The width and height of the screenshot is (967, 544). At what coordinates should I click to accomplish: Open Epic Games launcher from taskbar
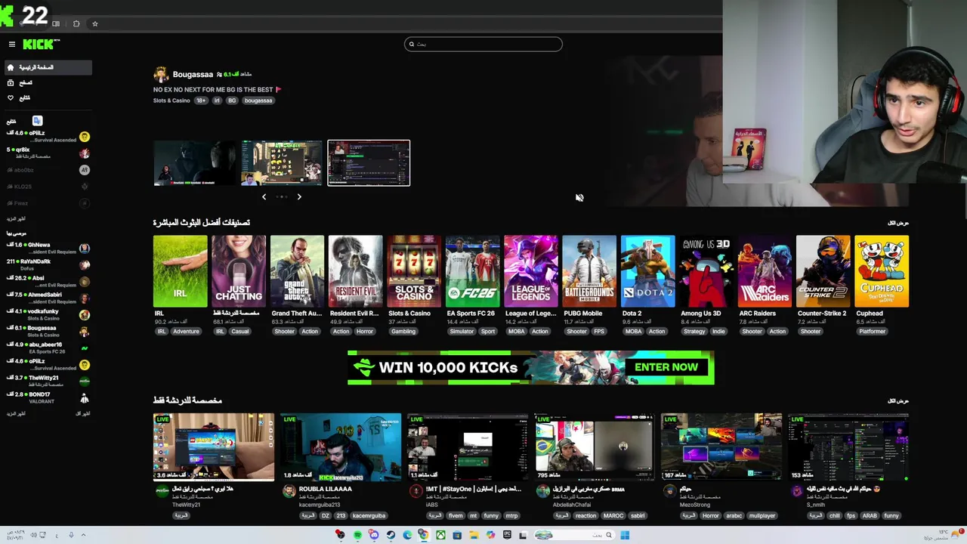(x=507, y=535)
